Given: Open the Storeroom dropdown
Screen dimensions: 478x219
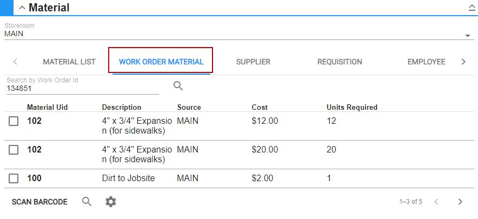Looking at the screenshot, I should click(467, 36).
